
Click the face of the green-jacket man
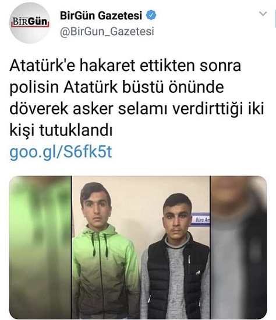pyautogui.click(x=96, y=211)
